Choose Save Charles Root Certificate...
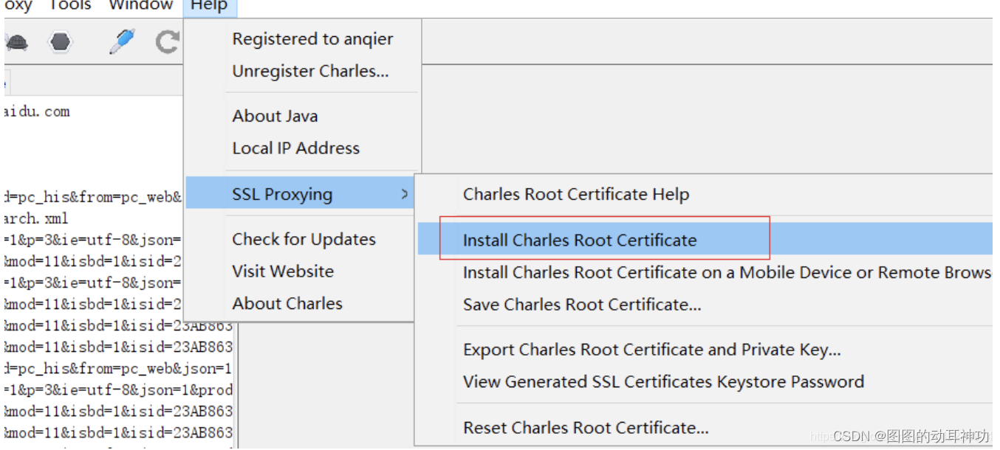The image size is (1000, 450). pos(582,305)
